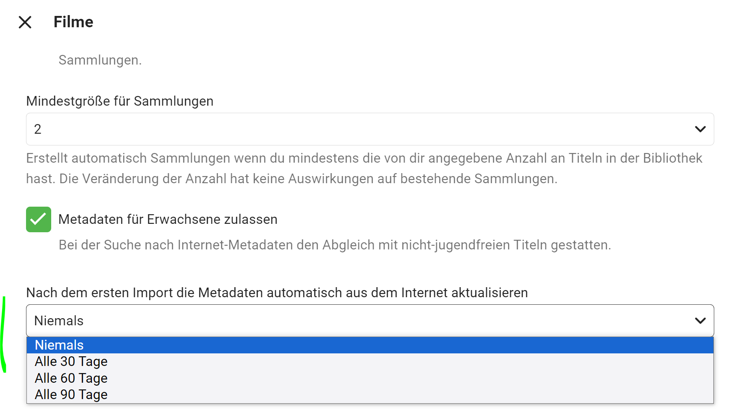Click the chevron arrow of the Mindestgröße dropdown

[700, 129]
